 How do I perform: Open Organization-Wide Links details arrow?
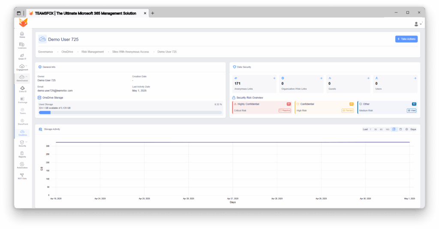pyautogui.click(x=321, y=78)
